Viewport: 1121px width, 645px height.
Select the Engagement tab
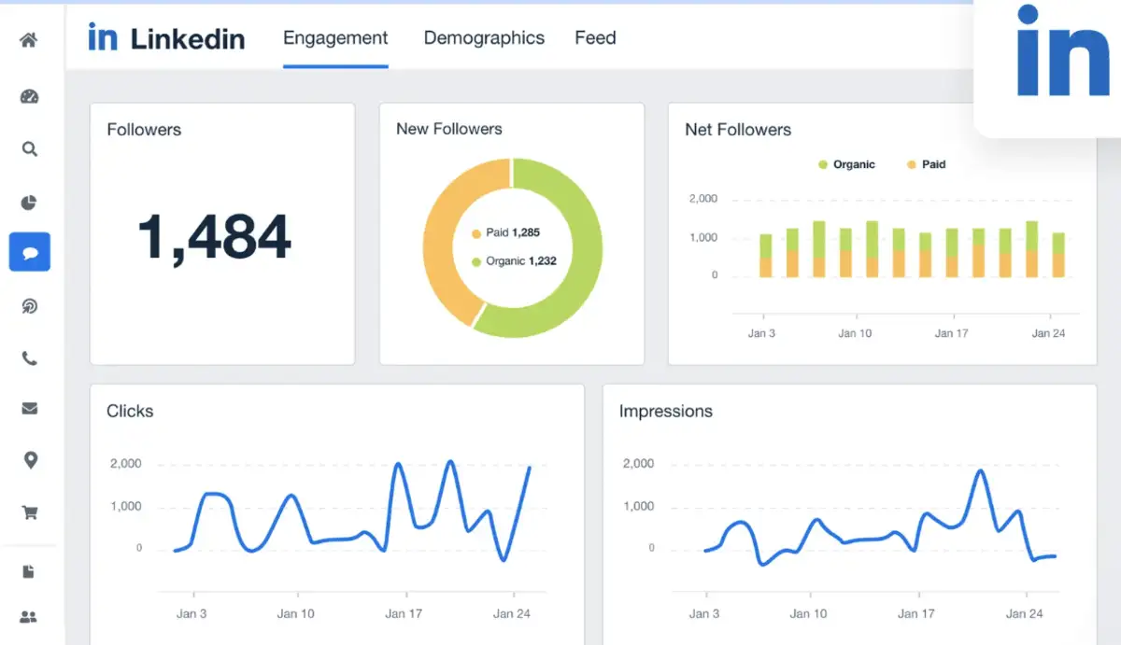[335, 38]
